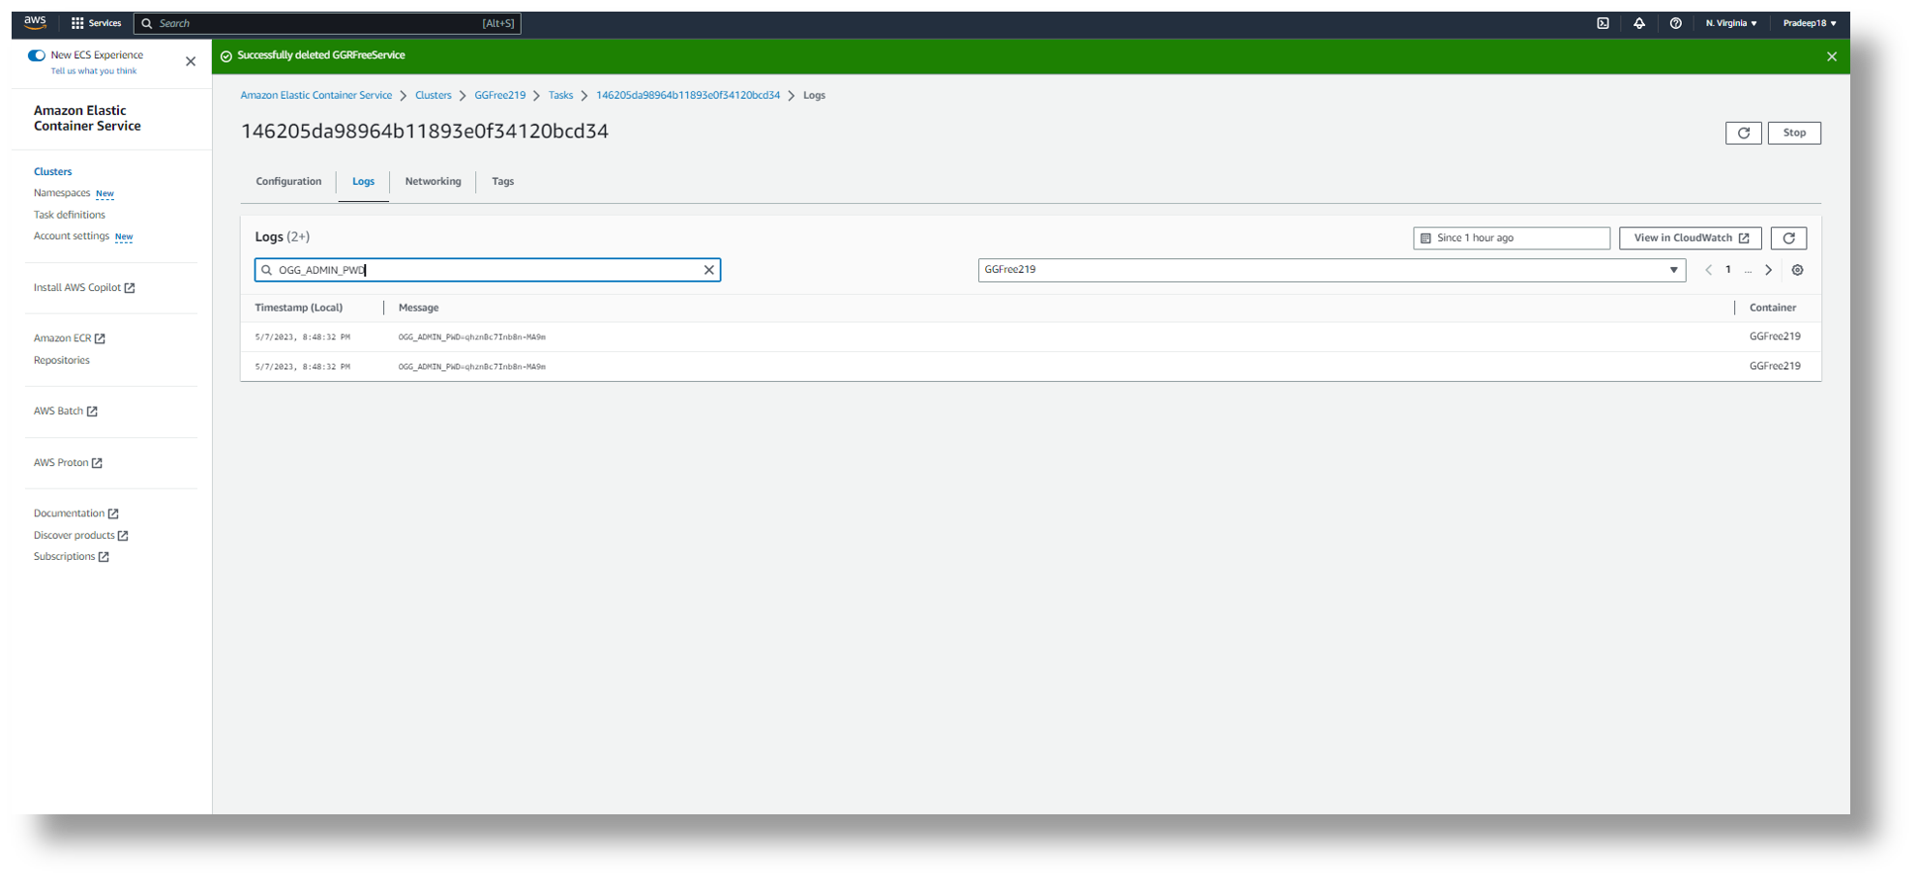1918x882 pixels.
Task: Open the Services grid menu
Action: click(96, 23)
